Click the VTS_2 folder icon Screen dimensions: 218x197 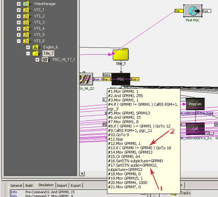26,16
